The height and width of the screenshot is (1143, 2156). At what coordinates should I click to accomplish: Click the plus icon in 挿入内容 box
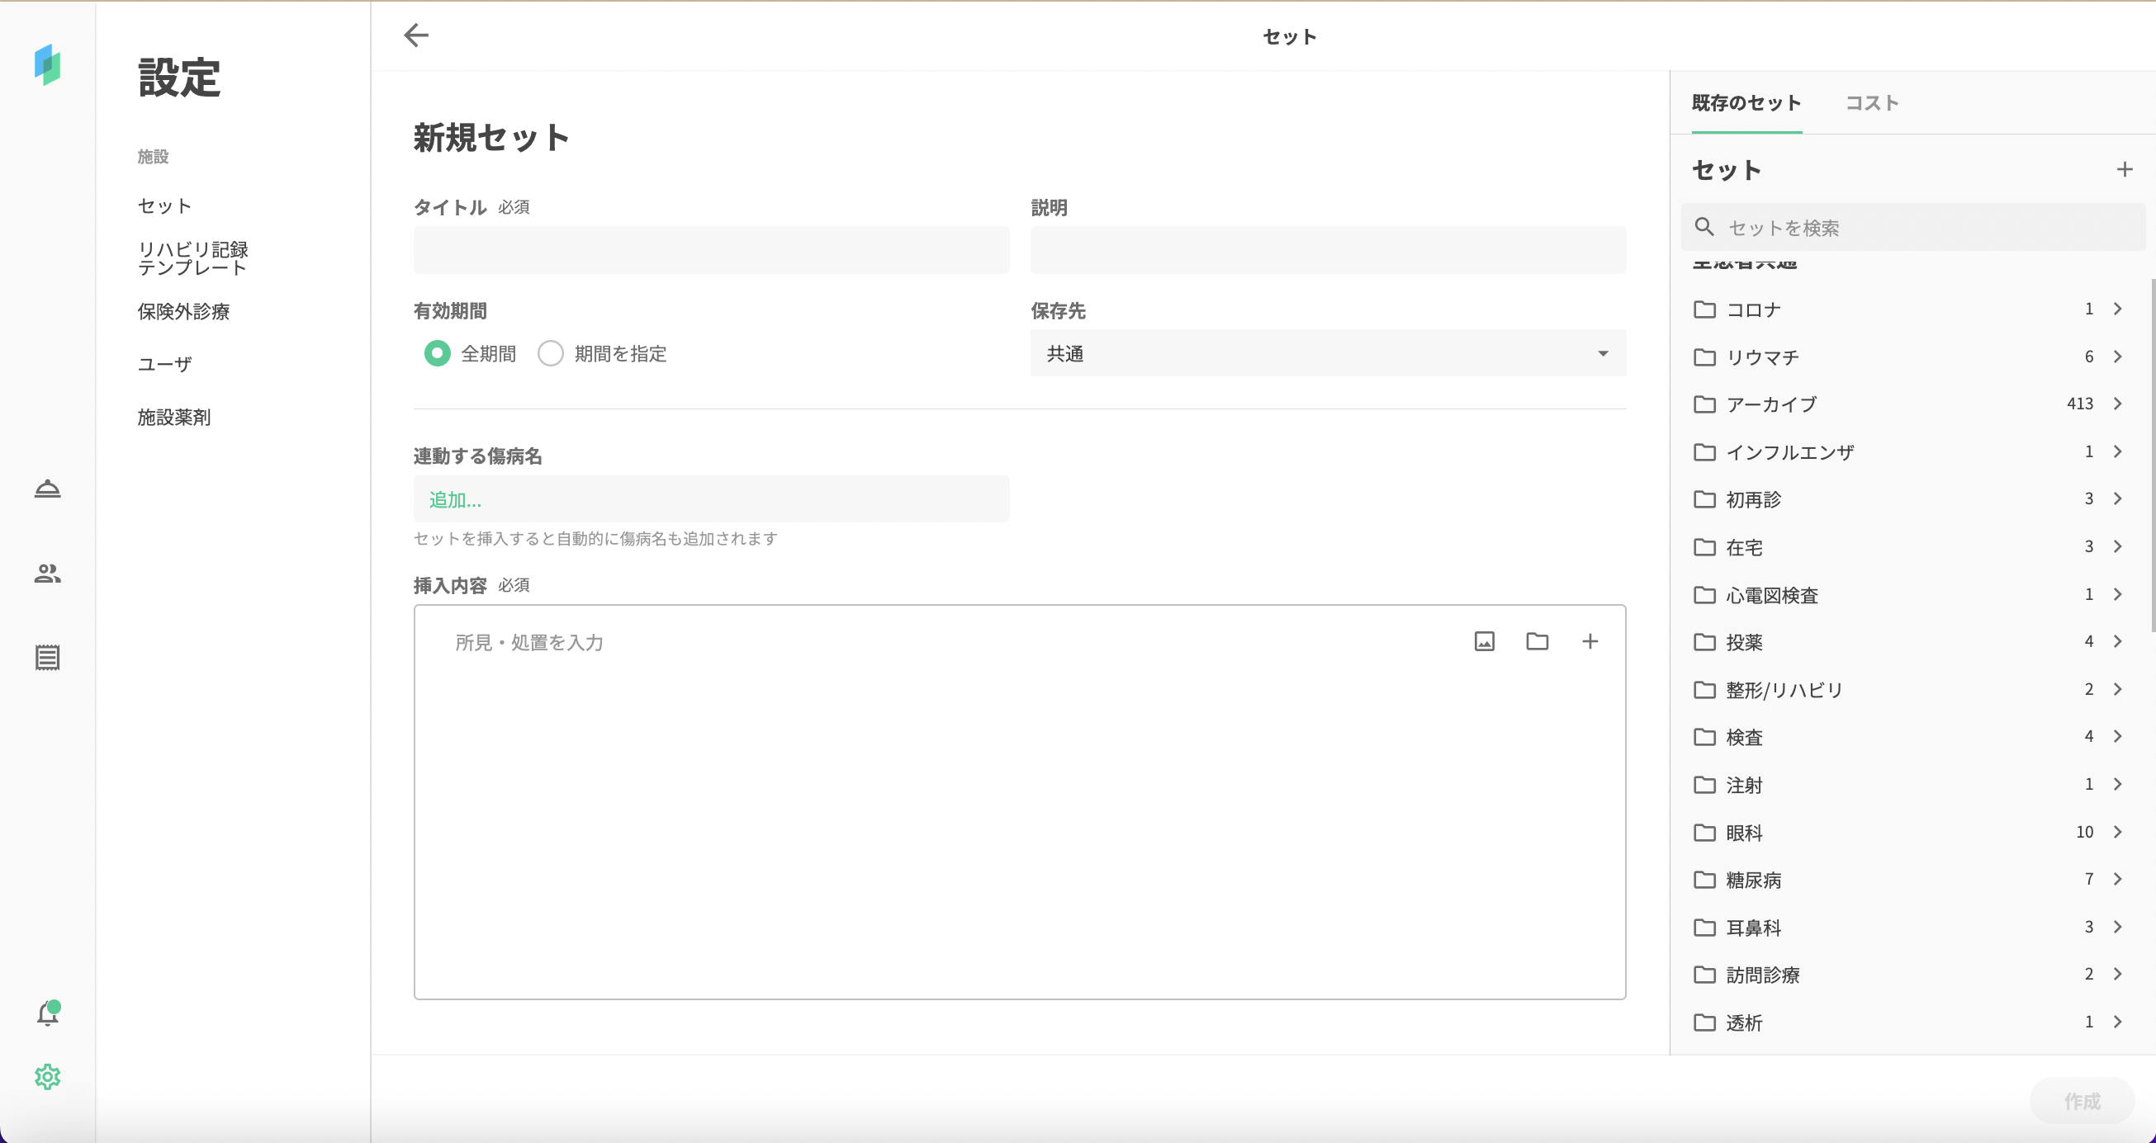coord(1590,642)
